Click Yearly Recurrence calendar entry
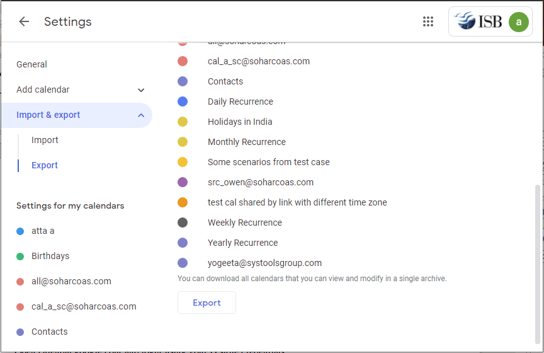 click(x=242, y=243)
